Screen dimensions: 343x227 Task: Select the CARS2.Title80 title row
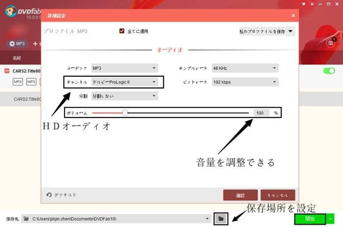[26, 71]
